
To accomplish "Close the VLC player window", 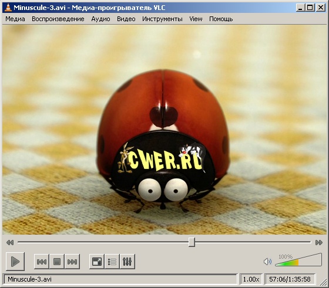I will pos(321,8).
